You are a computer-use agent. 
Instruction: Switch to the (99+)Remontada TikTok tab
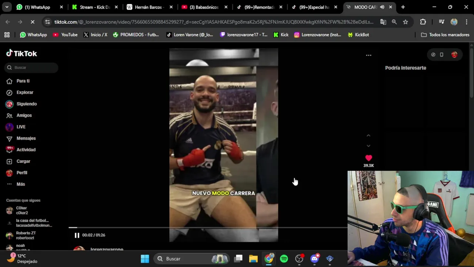[x=259, y=7]
